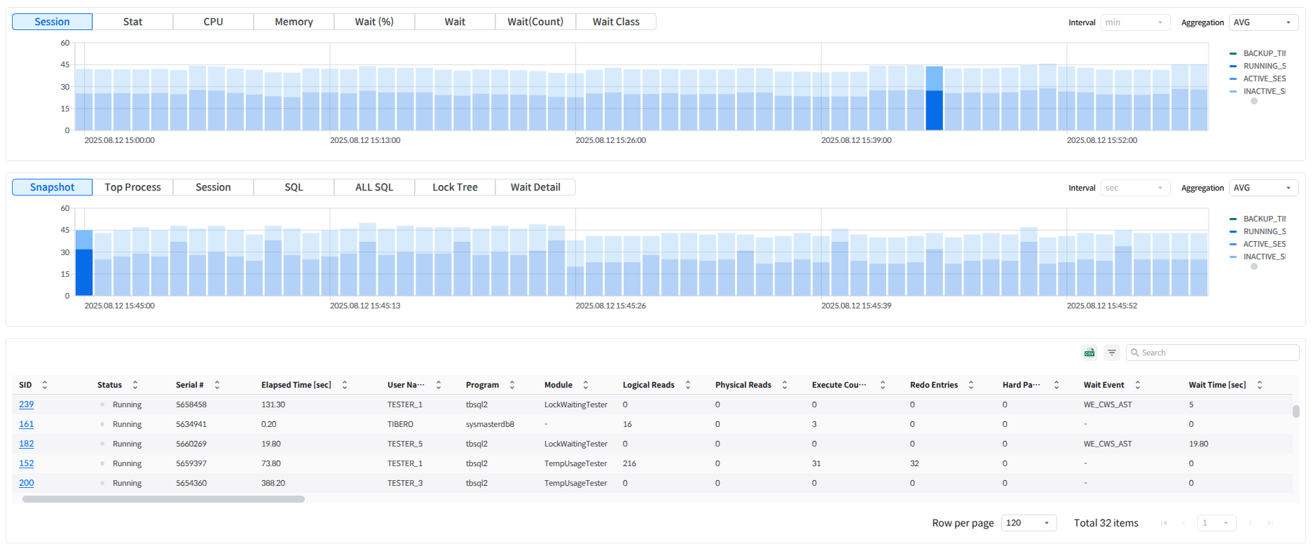Open session SID 239 link

tap(27, 404)
